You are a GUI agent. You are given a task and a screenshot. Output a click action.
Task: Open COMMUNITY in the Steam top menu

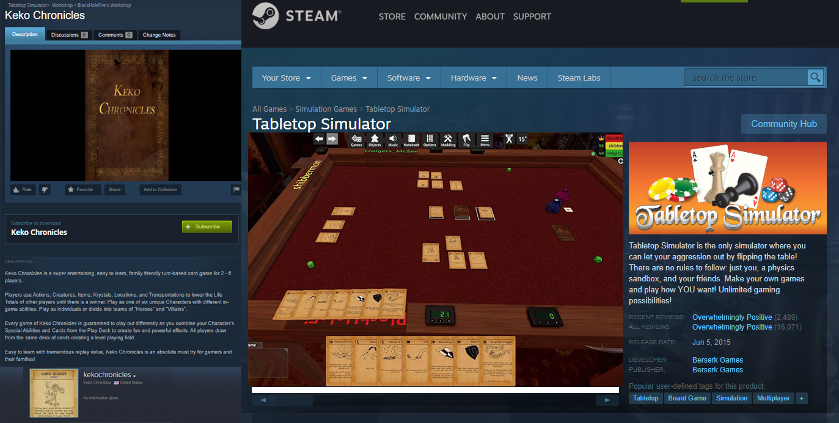441,16
